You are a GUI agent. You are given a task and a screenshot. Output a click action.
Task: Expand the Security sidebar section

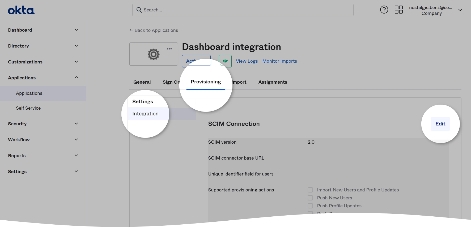[43, 124]
